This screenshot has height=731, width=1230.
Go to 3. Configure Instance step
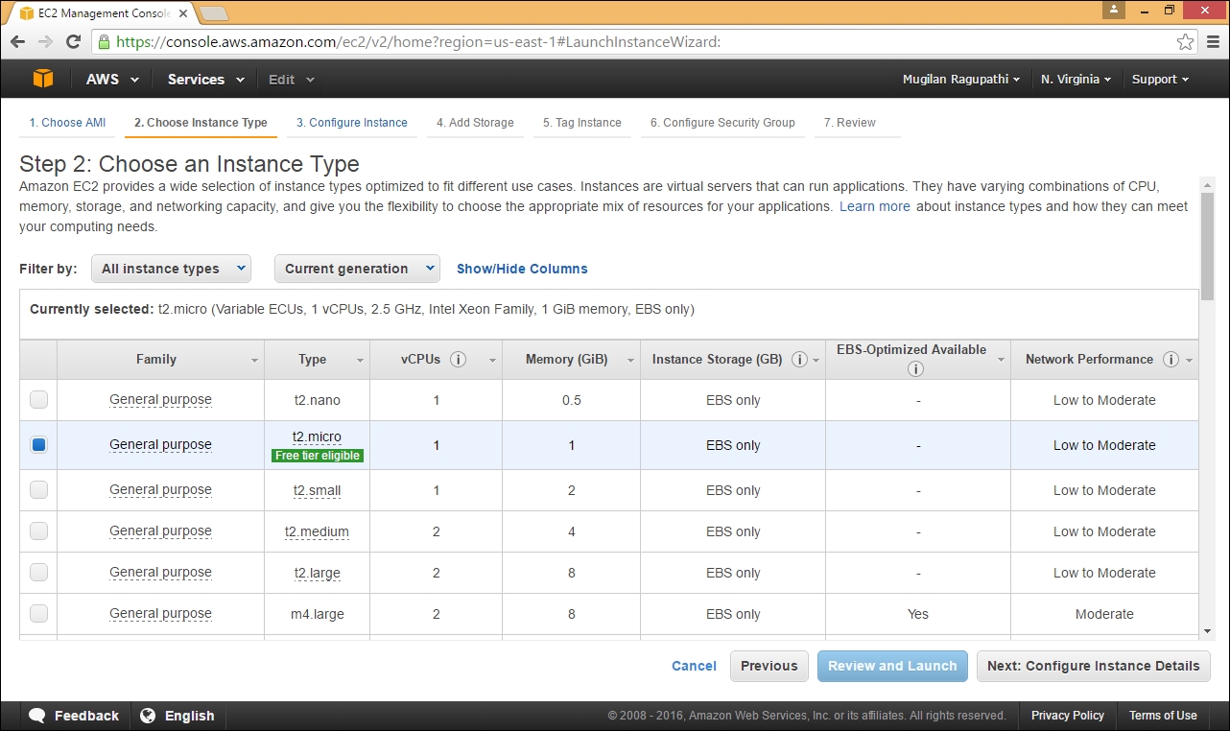click(352, 123)
